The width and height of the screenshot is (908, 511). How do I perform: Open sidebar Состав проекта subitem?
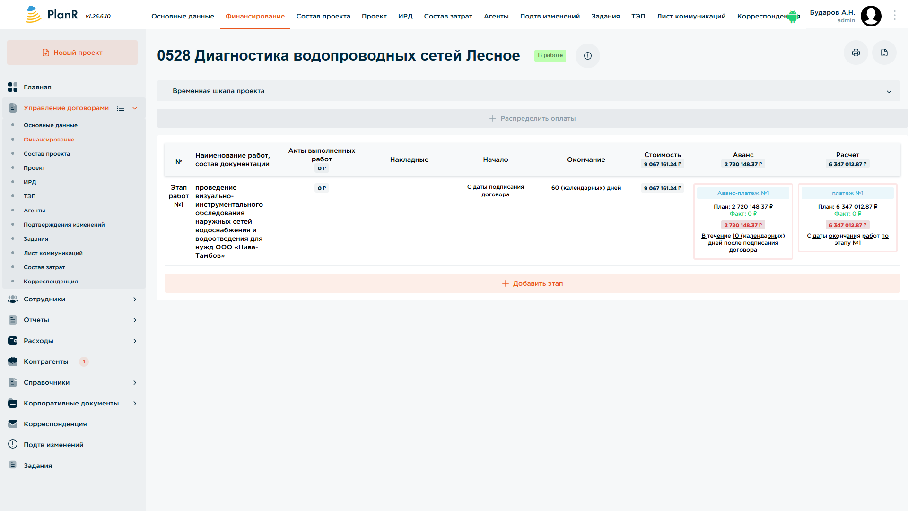coord(47,154)
